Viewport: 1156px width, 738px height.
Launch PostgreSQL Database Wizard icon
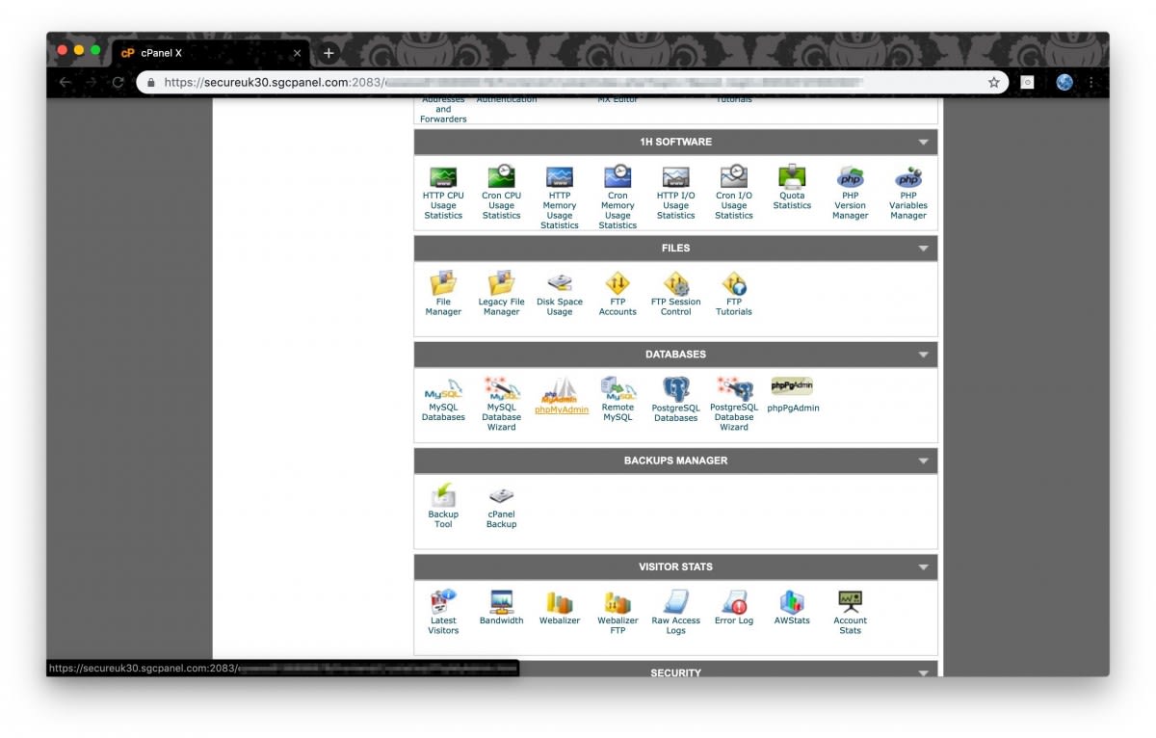coord(734,389)
